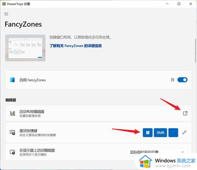The width and height of the screenshot is (197, 170).
Task: Click the 在使用多个显示器时 description
Action: (33, 155)
